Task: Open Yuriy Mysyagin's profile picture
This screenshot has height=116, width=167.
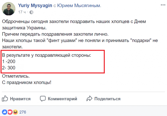Action: pos(9,9)
